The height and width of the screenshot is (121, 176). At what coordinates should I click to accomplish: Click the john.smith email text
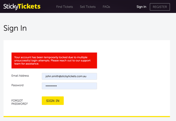pos(66,76)
